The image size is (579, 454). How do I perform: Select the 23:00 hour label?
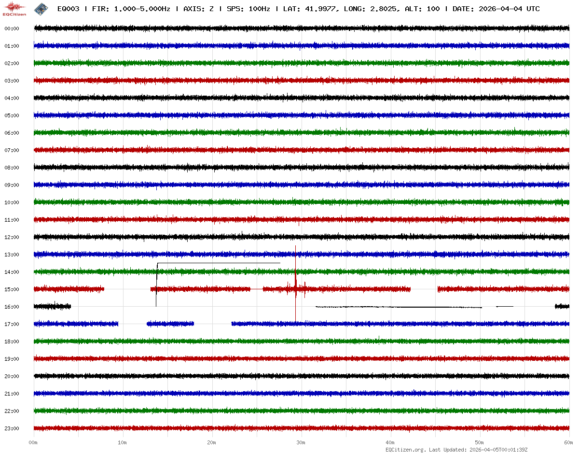12,428
